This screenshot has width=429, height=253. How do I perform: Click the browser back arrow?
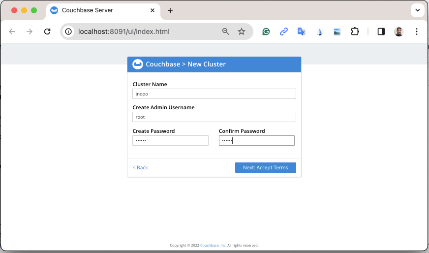[12, 32]
